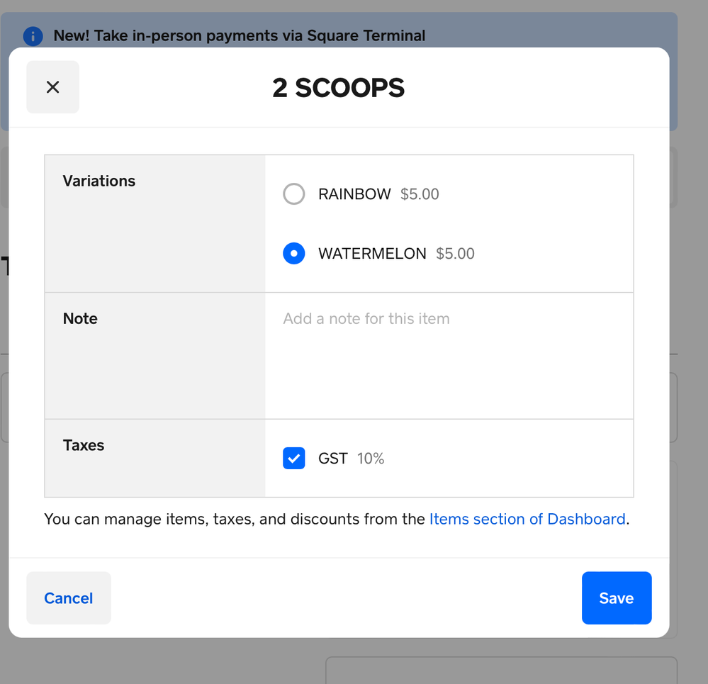Click the Taxes section heading
Screen dimensions: 708x684
coord(84,445)
